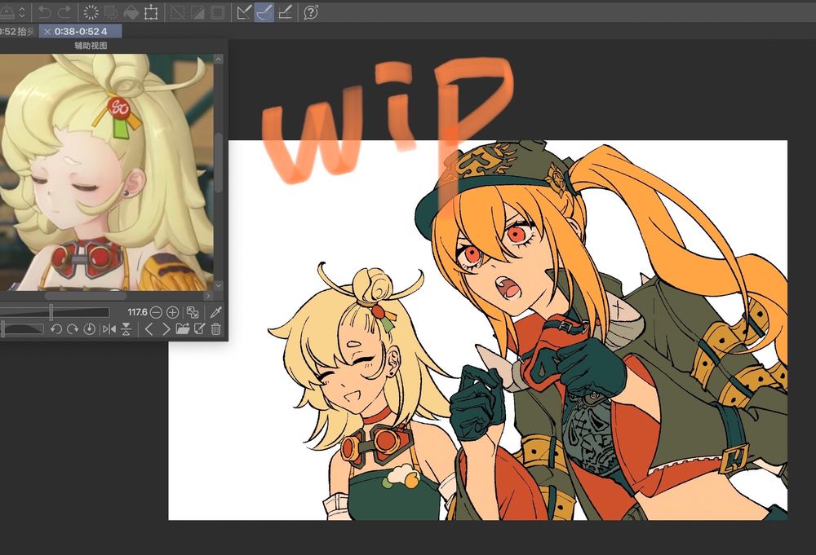Click the Deselect icon

[x=178, y=12]
